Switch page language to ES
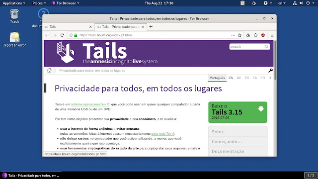 point(247,78)
